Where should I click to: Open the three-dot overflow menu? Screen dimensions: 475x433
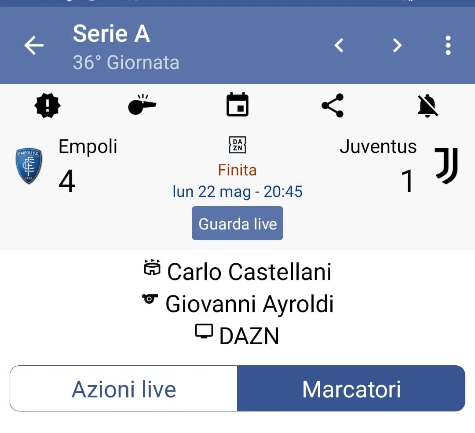[448, 45]
